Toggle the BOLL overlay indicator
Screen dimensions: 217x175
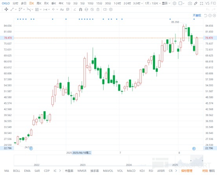tap(16, 171)
